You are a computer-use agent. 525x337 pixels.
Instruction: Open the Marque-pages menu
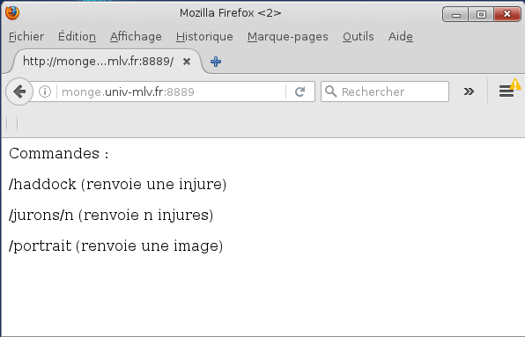coord(288,36)
